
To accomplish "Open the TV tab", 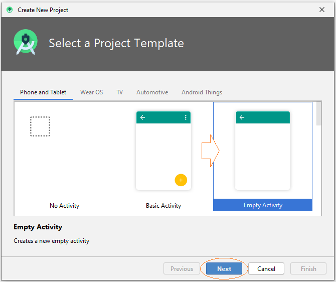I will click(119, 92).
